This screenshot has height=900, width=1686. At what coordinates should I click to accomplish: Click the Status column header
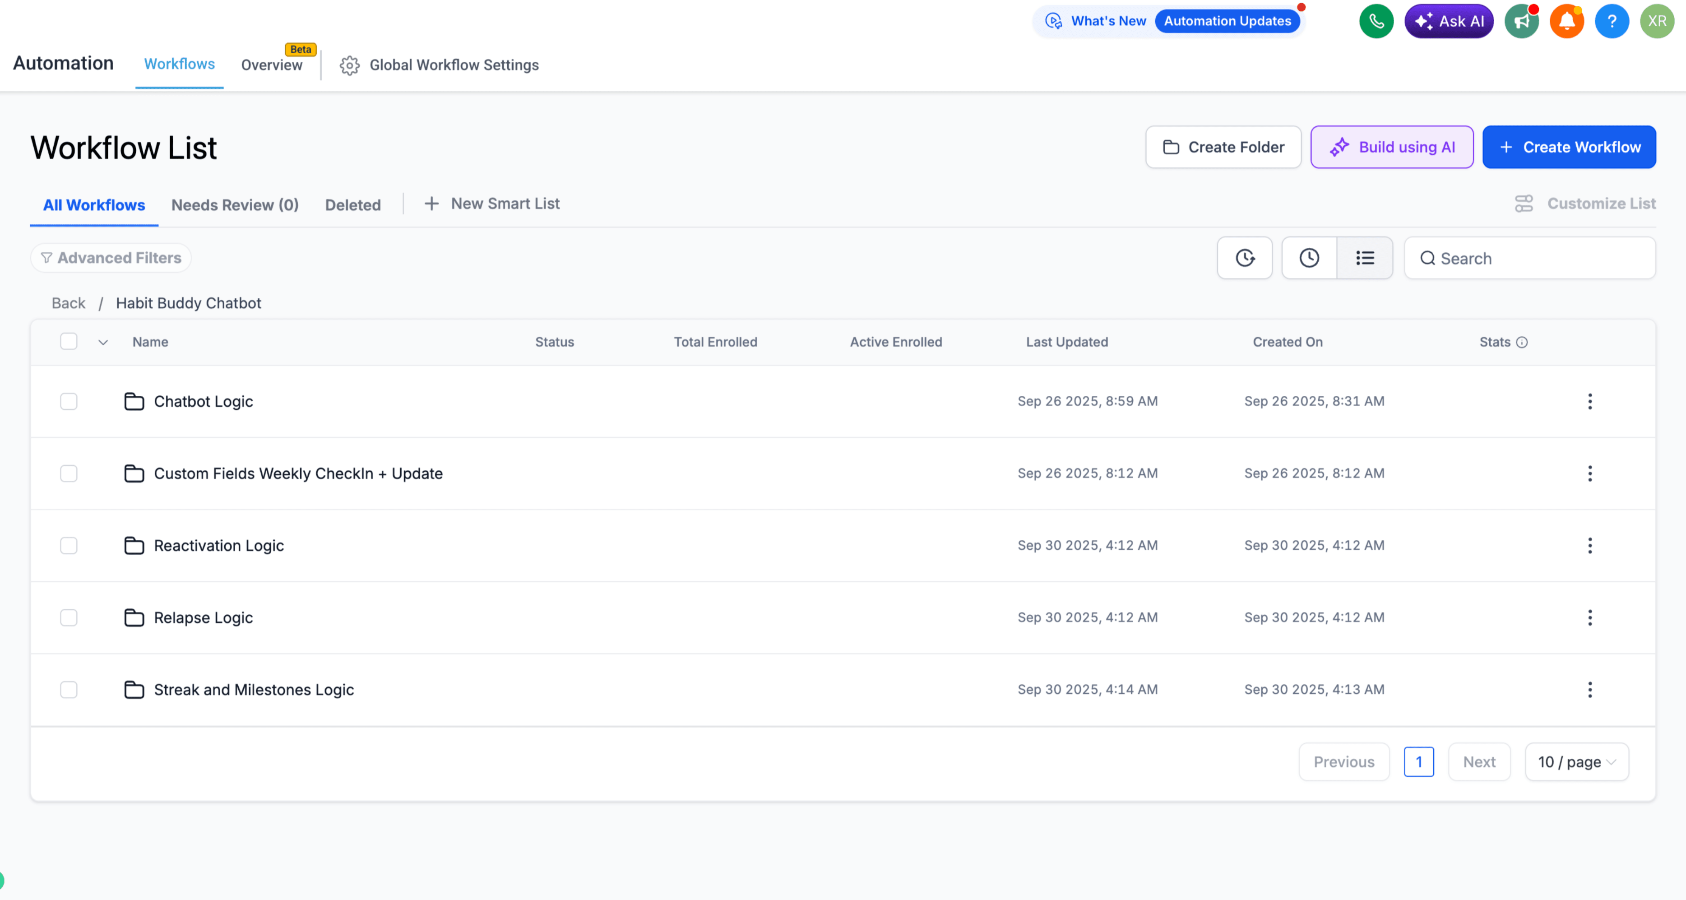coord(554,342)
